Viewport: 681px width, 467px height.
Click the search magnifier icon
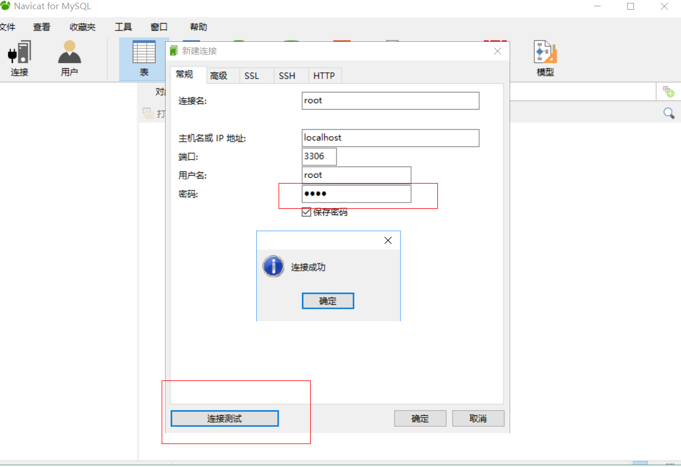coord(668,114)
